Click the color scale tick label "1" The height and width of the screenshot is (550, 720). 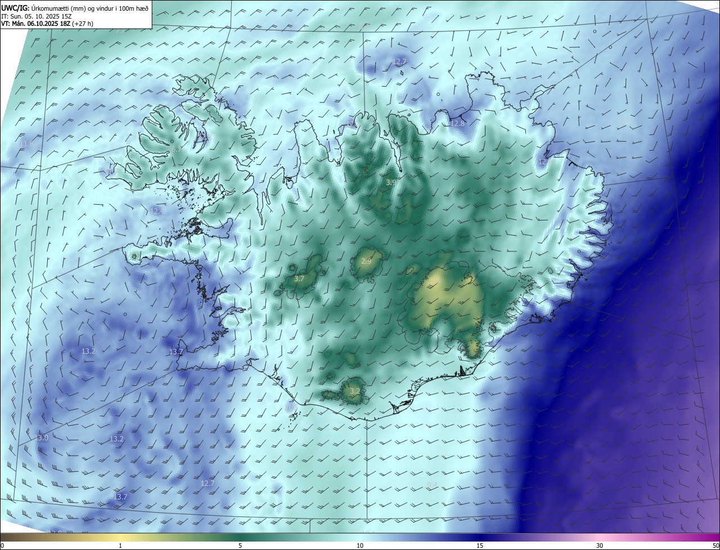(120, 546)
